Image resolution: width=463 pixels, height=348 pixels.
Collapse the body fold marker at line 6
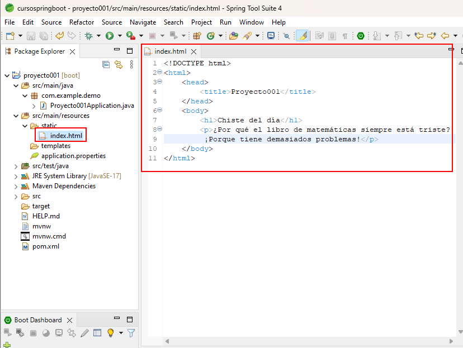click(160, 110)
